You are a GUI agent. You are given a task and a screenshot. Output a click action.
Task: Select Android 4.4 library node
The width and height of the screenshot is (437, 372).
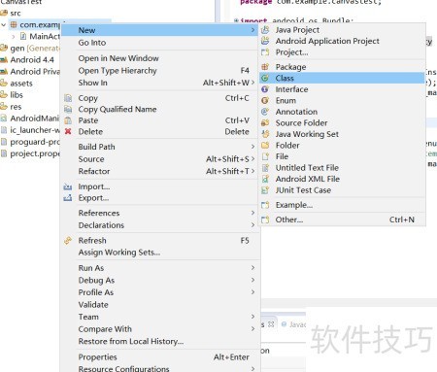pos(32,60)
